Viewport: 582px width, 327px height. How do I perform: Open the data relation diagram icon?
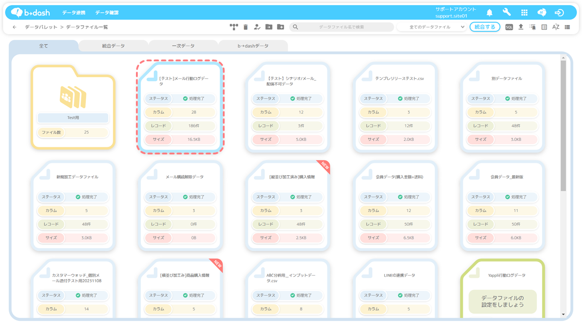(x=234, y=27)
